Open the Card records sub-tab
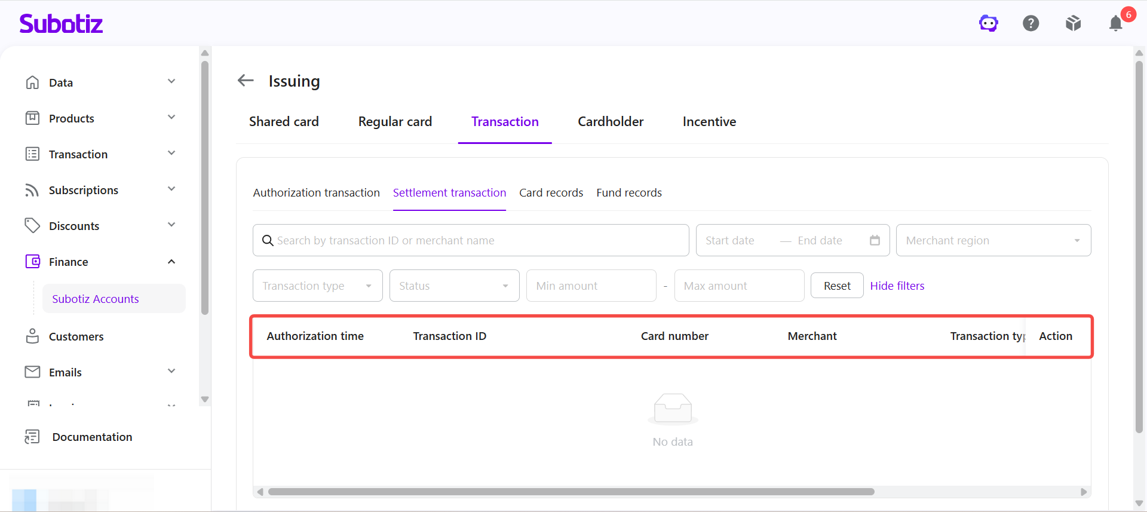The height and width of the screenshot is (512, 1147). tap(551, 193)
